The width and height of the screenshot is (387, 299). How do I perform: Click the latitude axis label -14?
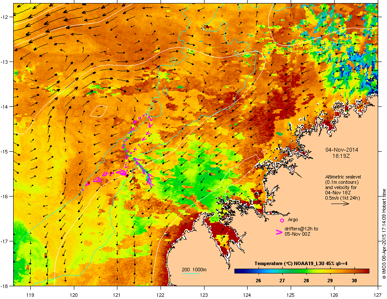pyautogui.click(x=4, y=106)
